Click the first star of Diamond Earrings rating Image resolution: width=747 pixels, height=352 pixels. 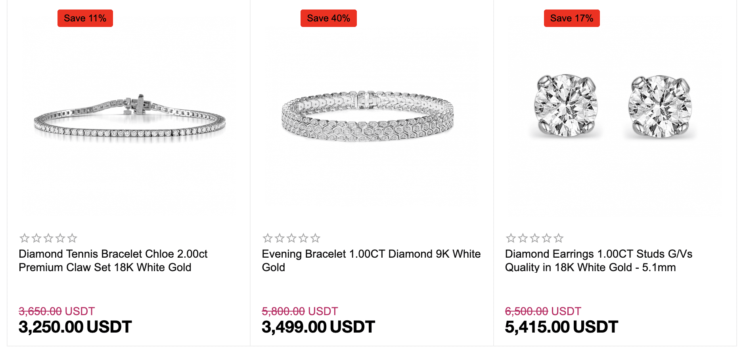(x=511, y=238)
